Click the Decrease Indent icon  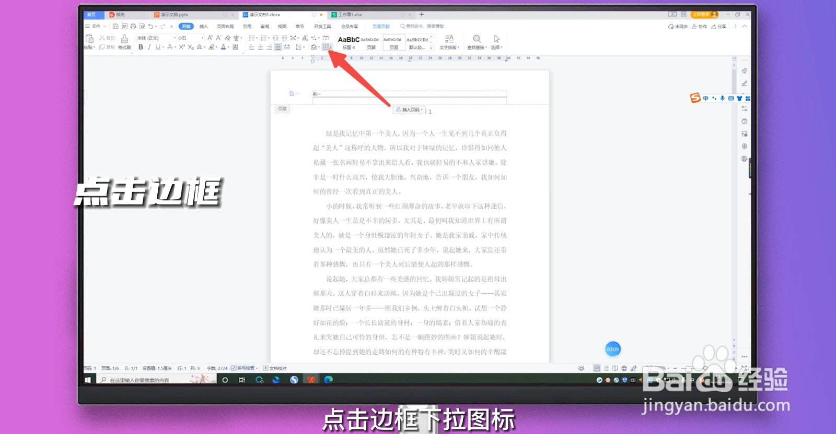click(275, 38)
